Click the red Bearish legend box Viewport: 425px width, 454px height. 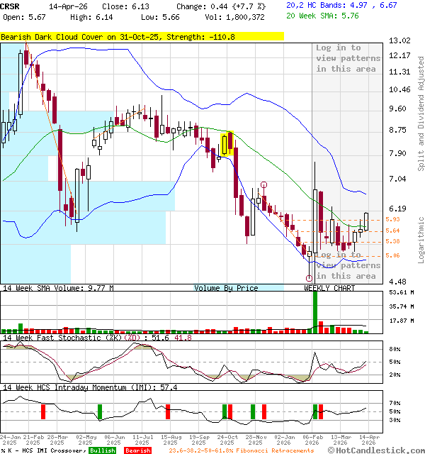pyautogui.click(x=138, y=450)
